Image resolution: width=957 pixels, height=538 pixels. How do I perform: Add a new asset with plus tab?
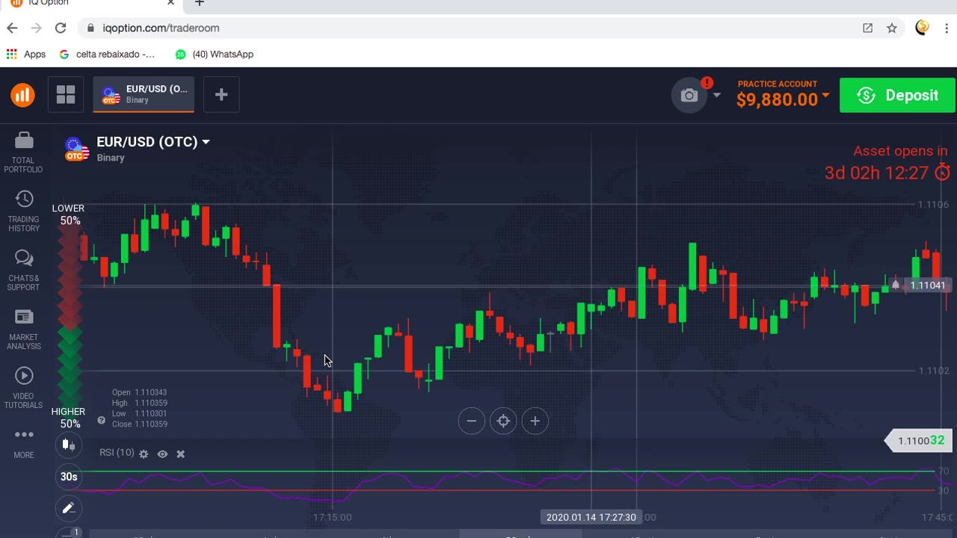click(x=221, y=95)
